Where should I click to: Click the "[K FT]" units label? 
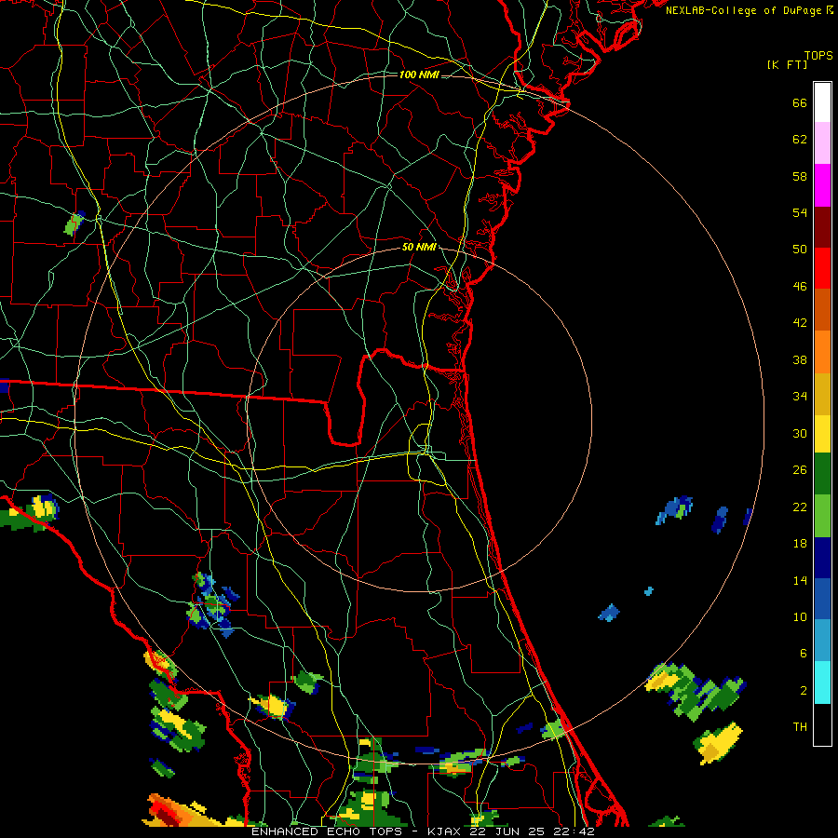[787, 64]
